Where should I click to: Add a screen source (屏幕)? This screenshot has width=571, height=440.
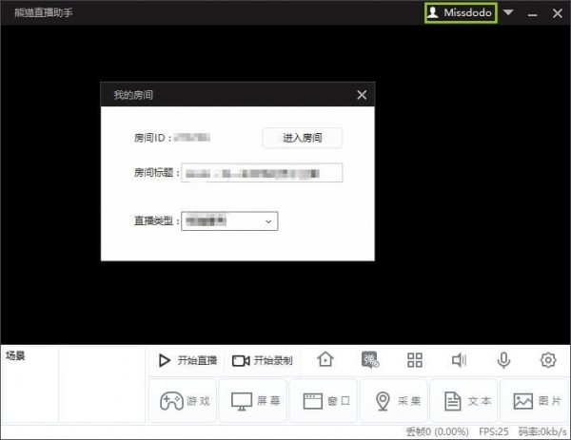(x=252, y=401)
